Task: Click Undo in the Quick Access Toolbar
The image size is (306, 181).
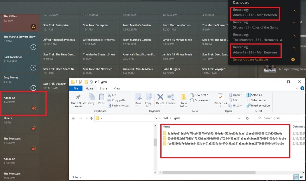Action: 91,82
